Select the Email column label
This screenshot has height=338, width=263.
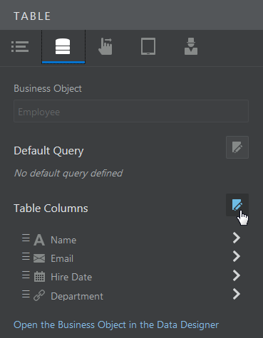click(x=62, y=258)
